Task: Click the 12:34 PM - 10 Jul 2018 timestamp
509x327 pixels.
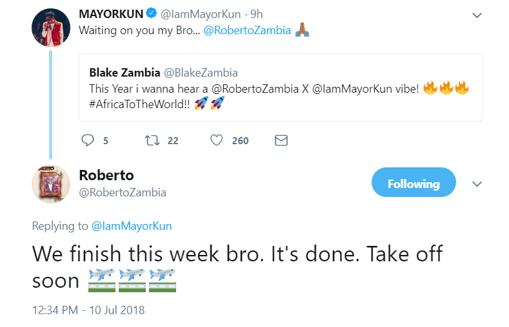Action: [x=88, y=310]
